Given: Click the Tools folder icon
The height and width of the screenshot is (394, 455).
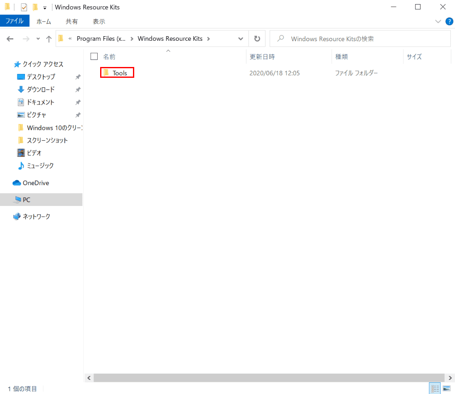Looking at the screenshot, I should 106,73.
